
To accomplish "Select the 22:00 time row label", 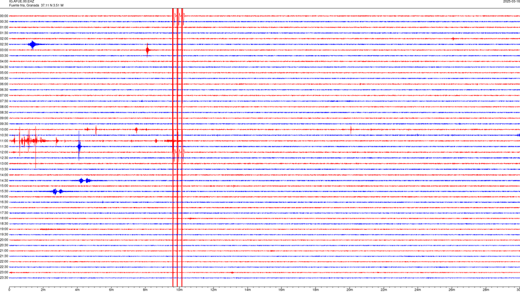I will click(x=4, y=262).
